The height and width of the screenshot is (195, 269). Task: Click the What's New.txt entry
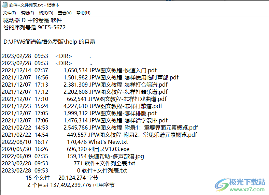pos(108,142)
